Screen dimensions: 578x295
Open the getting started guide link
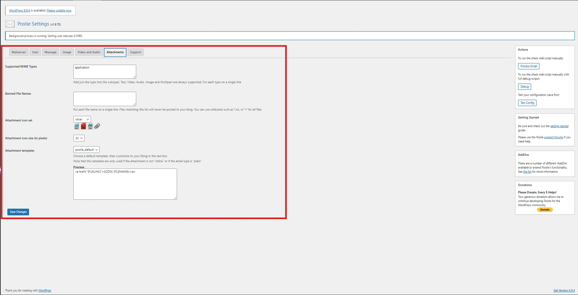559,126
